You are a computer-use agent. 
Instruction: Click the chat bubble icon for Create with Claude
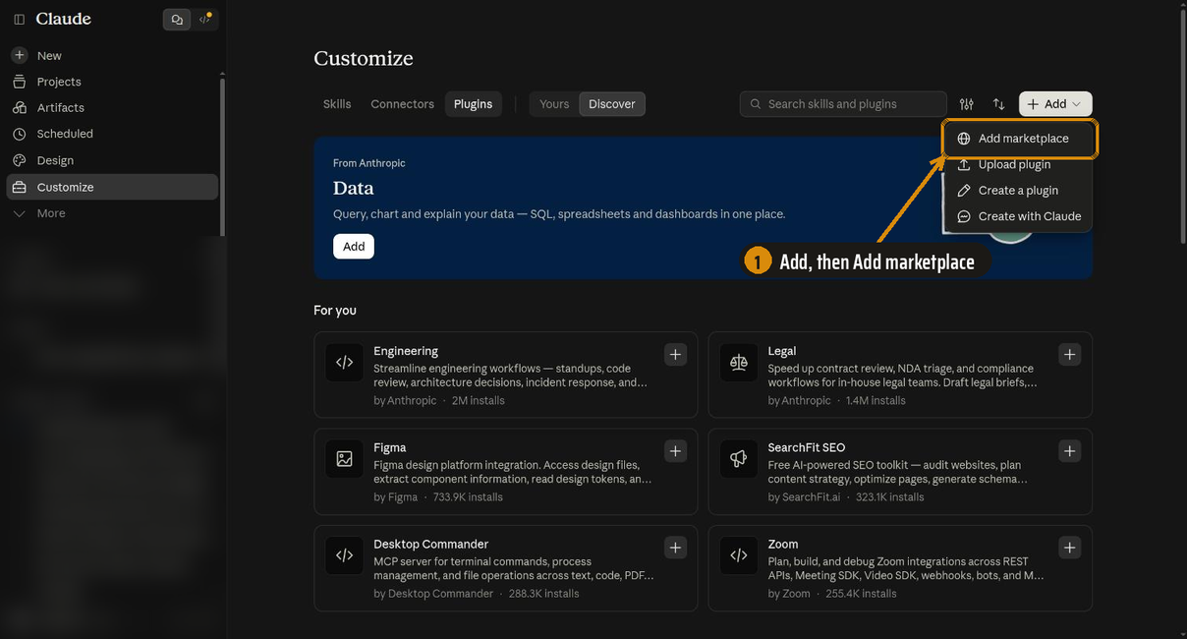click(x=964, y=216)
